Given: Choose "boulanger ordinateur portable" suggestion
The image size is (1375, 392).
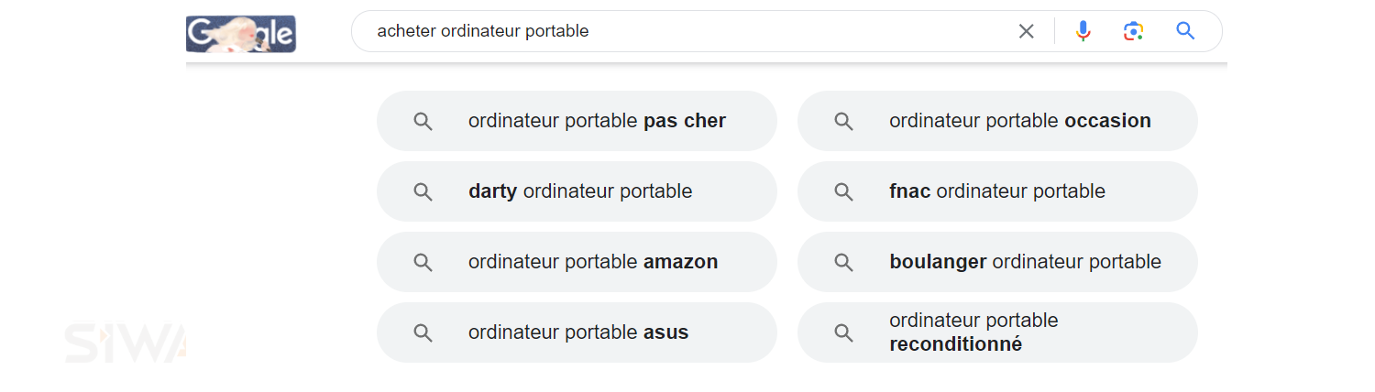Looking at the screenshot, I should pyautogui.click(x=1025, y=262).
